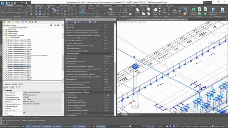
Task: Expand the Сборки и блоки tree folder
Action: [4, 33]
